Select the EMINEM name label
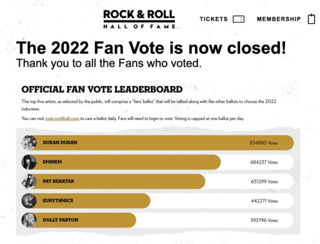 point(52,162)
